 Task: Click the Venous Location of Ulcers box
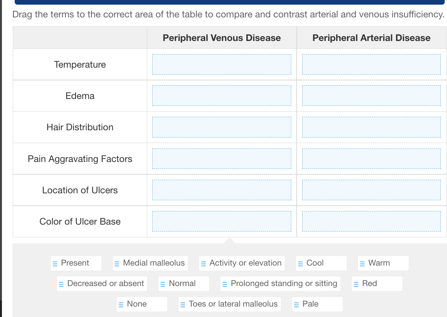tap(222, 190)
